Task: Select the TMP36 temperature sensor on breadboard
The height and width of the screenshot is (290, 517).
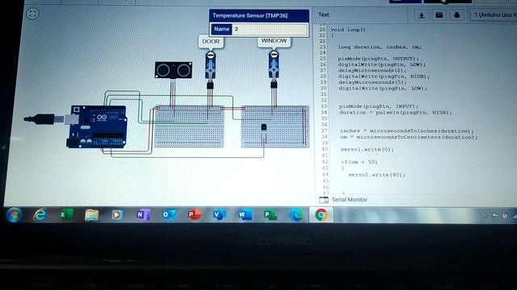Action: click(x=264, y=127)
